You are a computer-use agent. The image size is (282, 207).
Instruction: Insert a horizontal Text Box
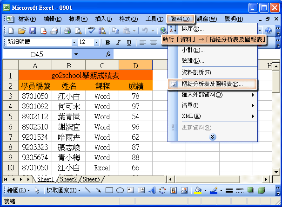[x=130, y=190]
